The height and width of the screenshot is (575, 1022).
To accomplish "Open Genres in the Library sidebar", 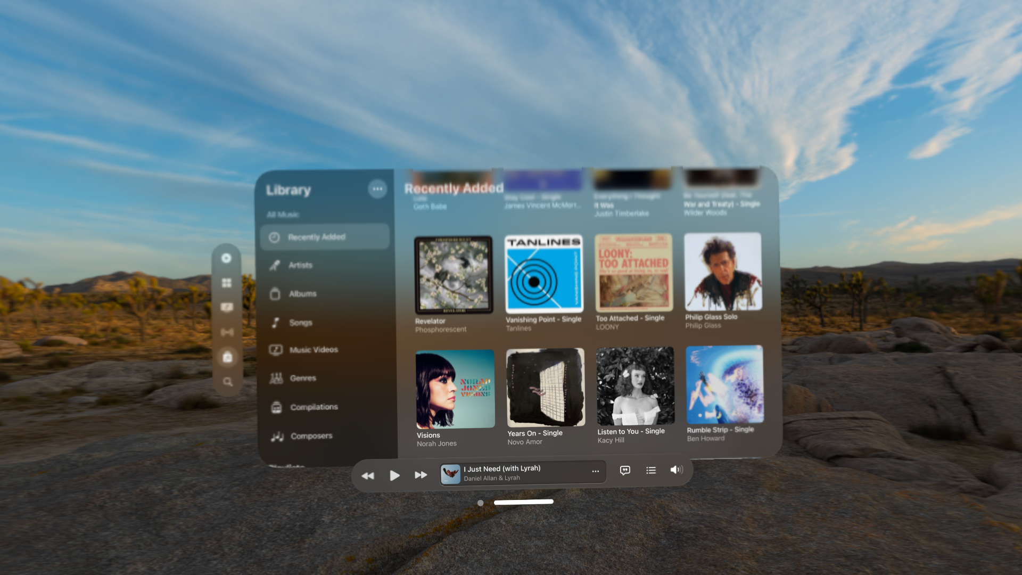I will 302,378.
